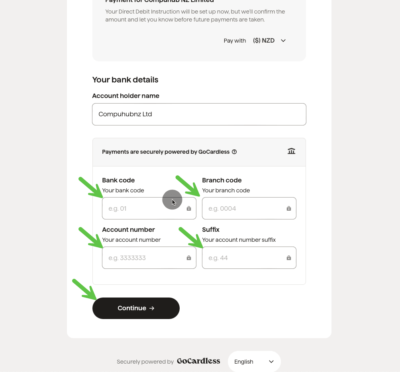Image resolution: width=400 pixels, height=372 pixels.
Task: Open the NZD currency dropdown
Action: tap(269, 41)
